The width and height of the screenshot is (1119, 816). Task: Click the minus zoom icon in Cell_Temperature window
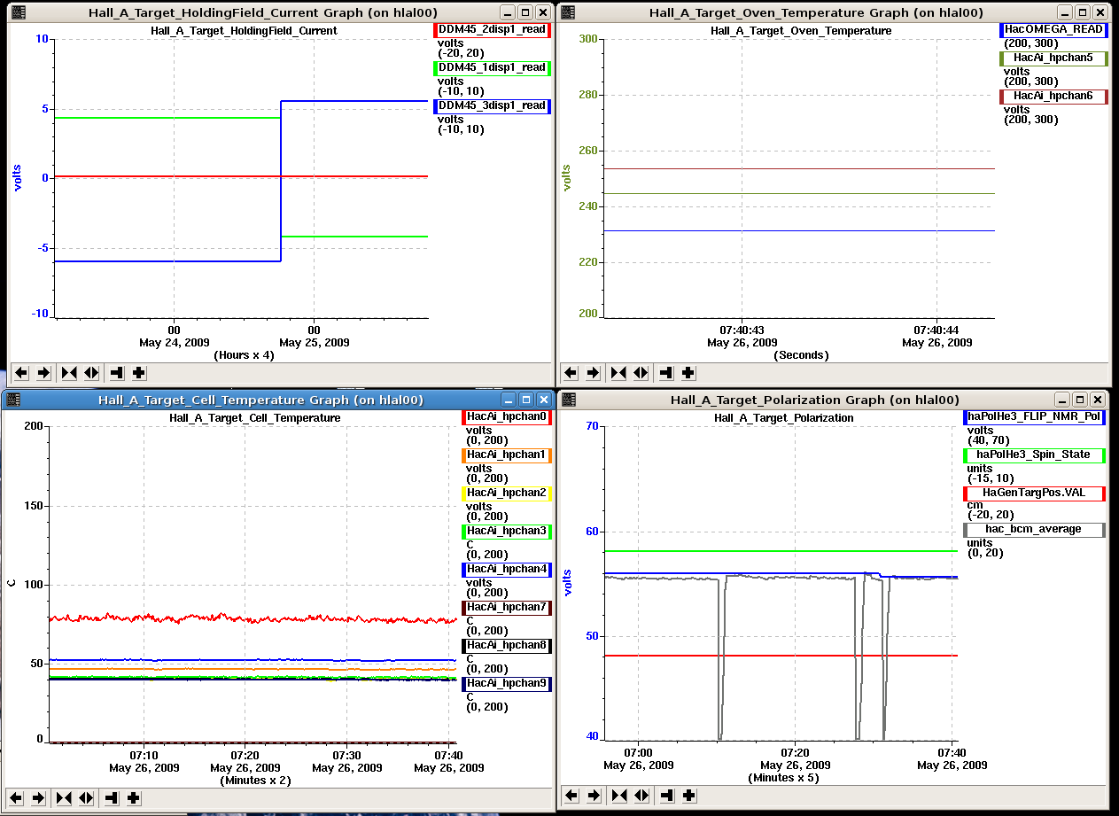112,797
